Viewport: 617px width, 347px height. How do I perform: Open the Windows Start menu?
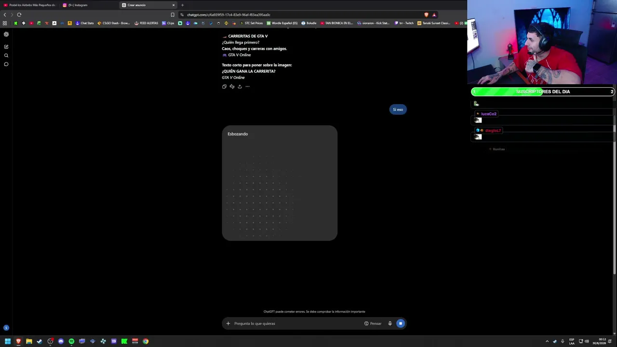8,341
